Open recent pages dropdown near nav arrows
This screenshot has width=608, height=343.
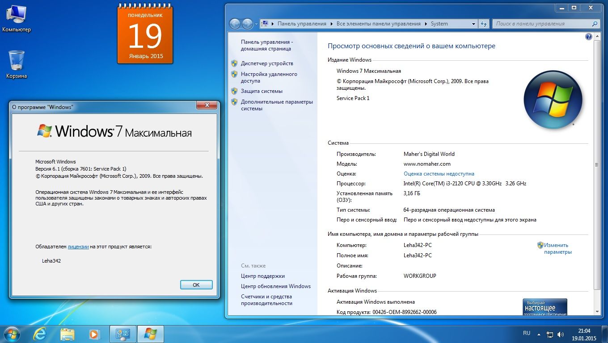pos(256,24)
